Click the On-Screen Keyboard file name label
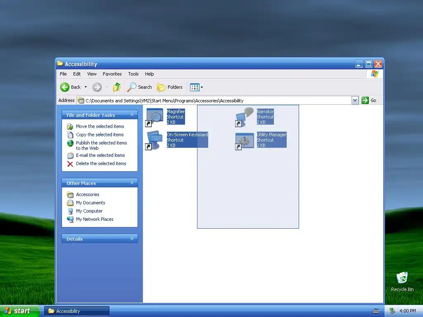The width and height of the screenshot is (423, 317). [x=187, y=135]
